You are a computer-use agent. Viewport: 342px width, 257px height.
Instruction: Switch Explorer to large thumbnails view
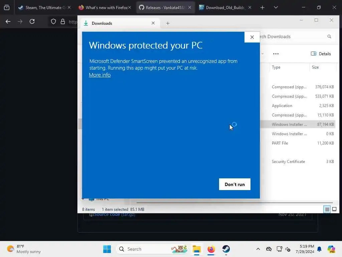pos(334,209)
